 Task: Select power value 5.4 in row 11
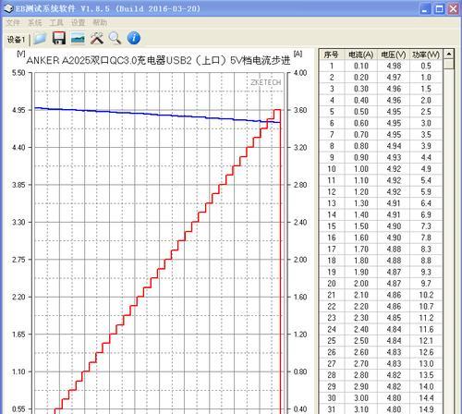click(426, 180)
